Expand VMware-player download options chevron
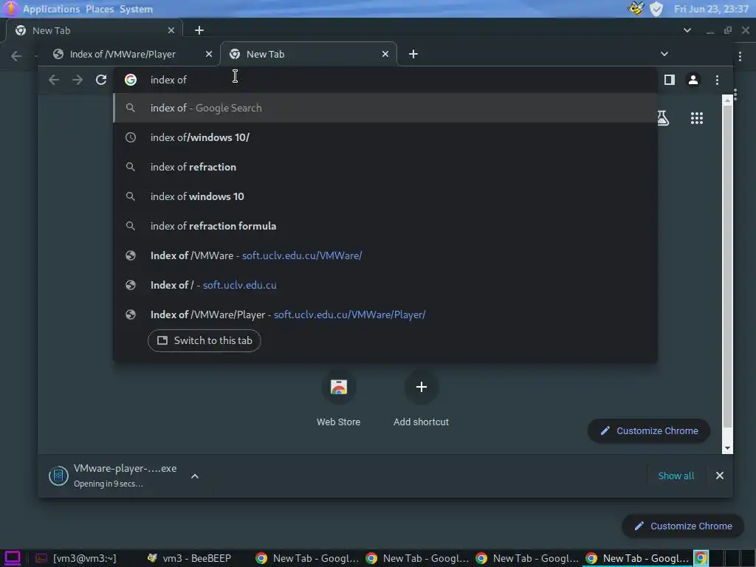Image resolution: width=756 pixels, height=567 pixels. (x=195, y=476)
